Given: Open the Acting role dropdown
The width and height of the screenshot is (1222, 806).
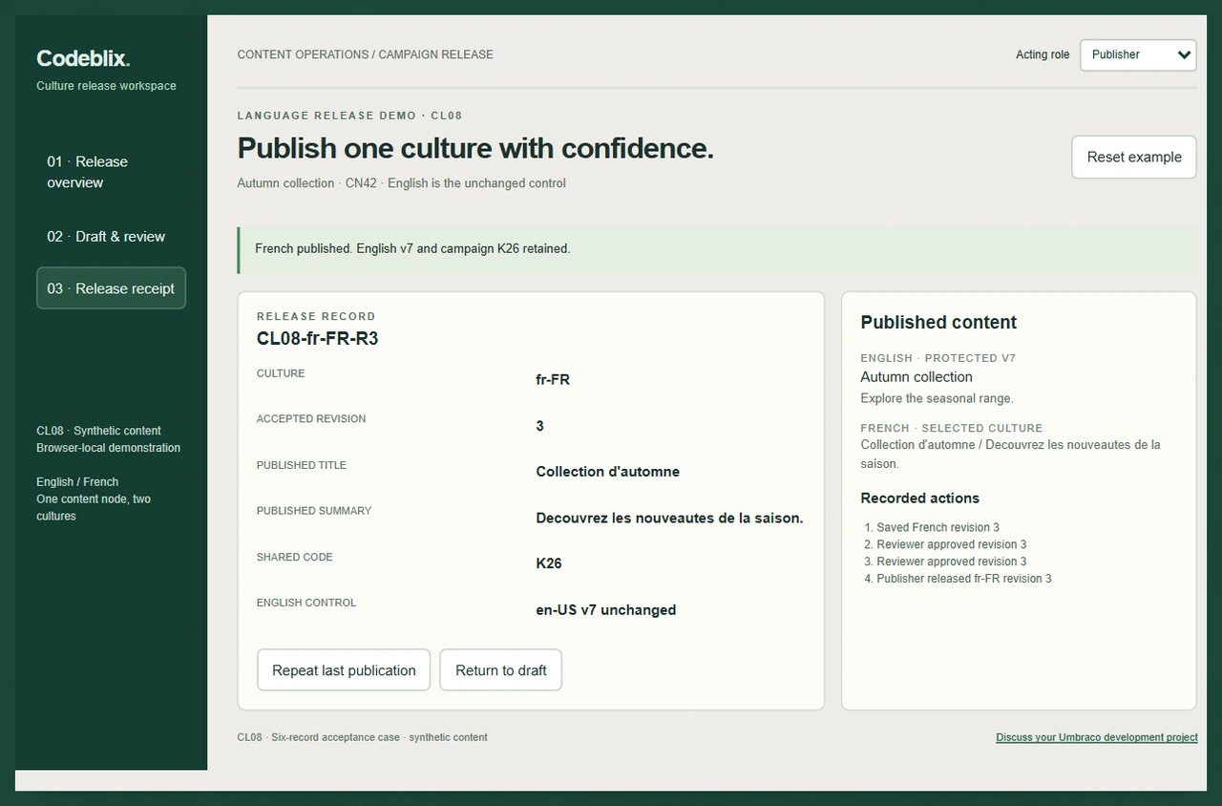Looking at the screenshot, I should (x=1138, y=54).
